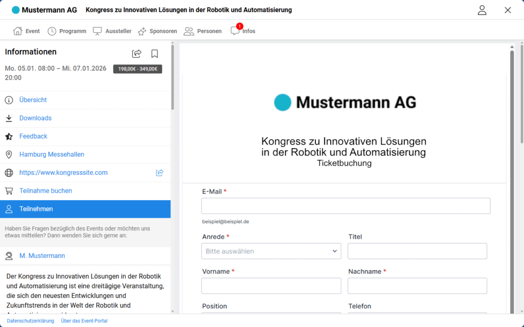Image resolution: width=524 pixels, height=327 pixels.
Task: Click the Infos notification chat icon
Action: (235, 31)
